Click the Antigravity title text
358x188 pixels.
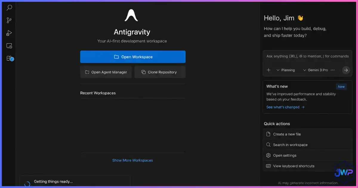[x=132, y=32]
